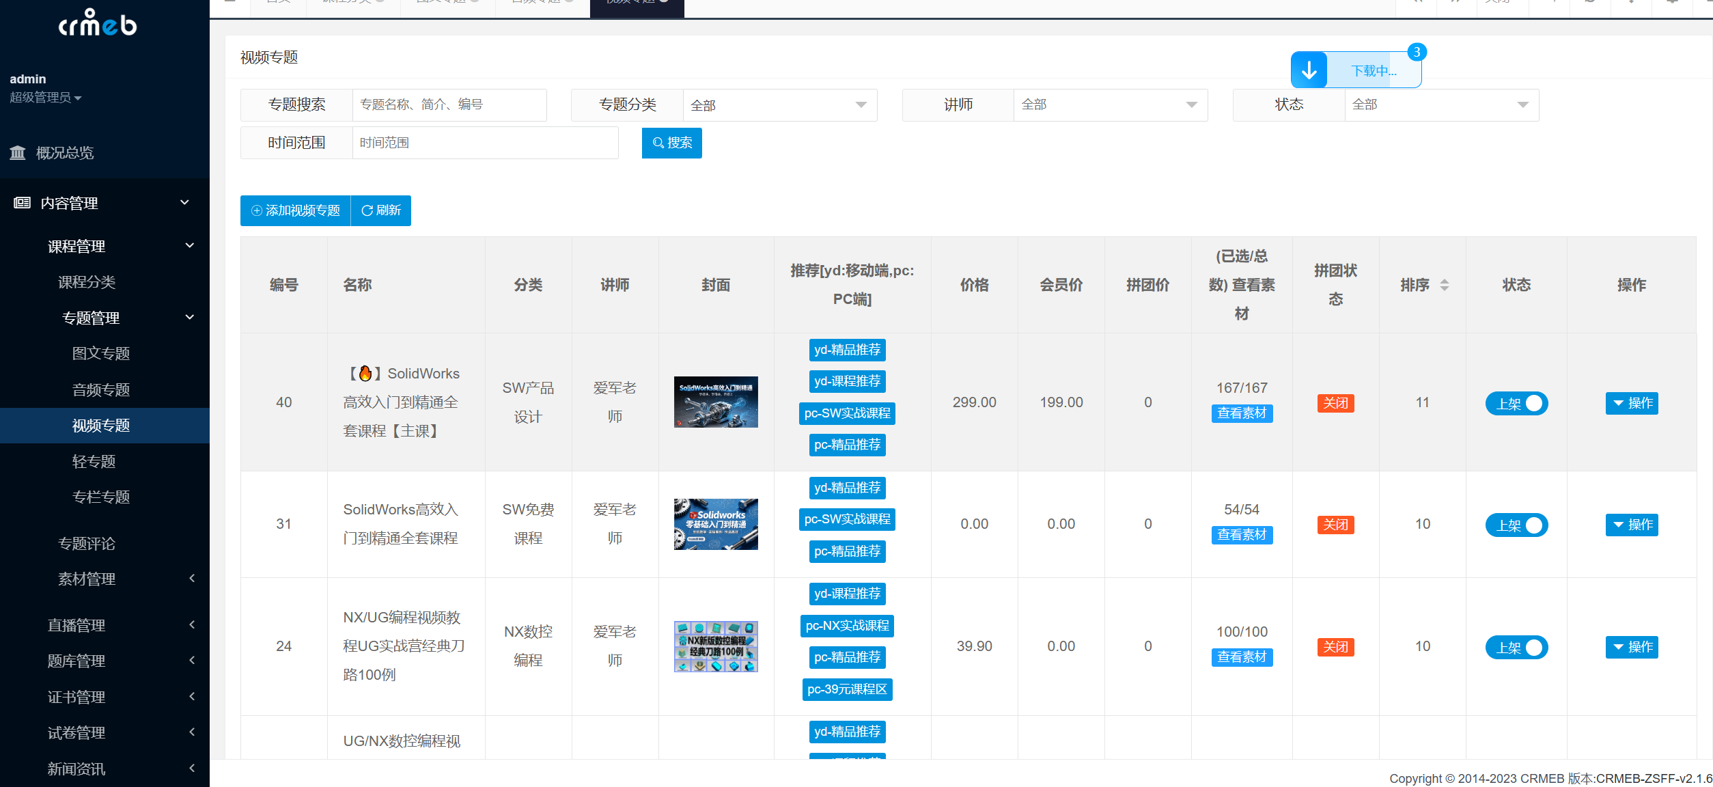Click pc-SW实战课程 tag in course 40 row

847,413
